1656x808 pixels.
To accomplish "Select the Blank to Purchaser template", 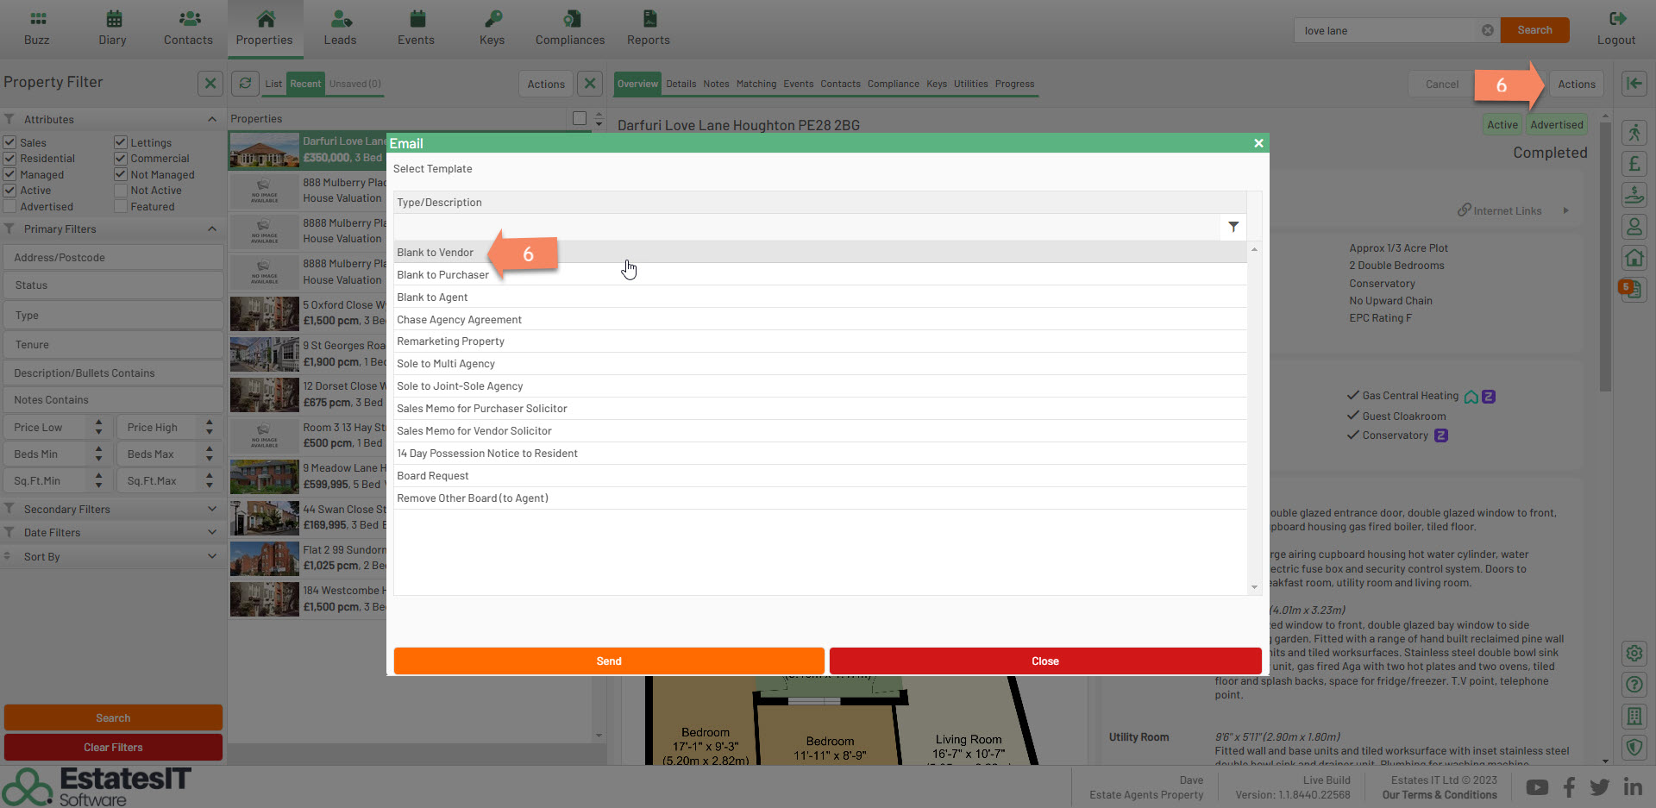I will point(443,275).
